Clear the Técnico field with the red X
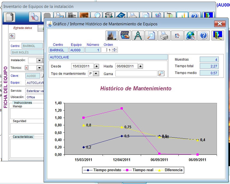230x184 pixels. pyautogui.click(x=26, y=68)
